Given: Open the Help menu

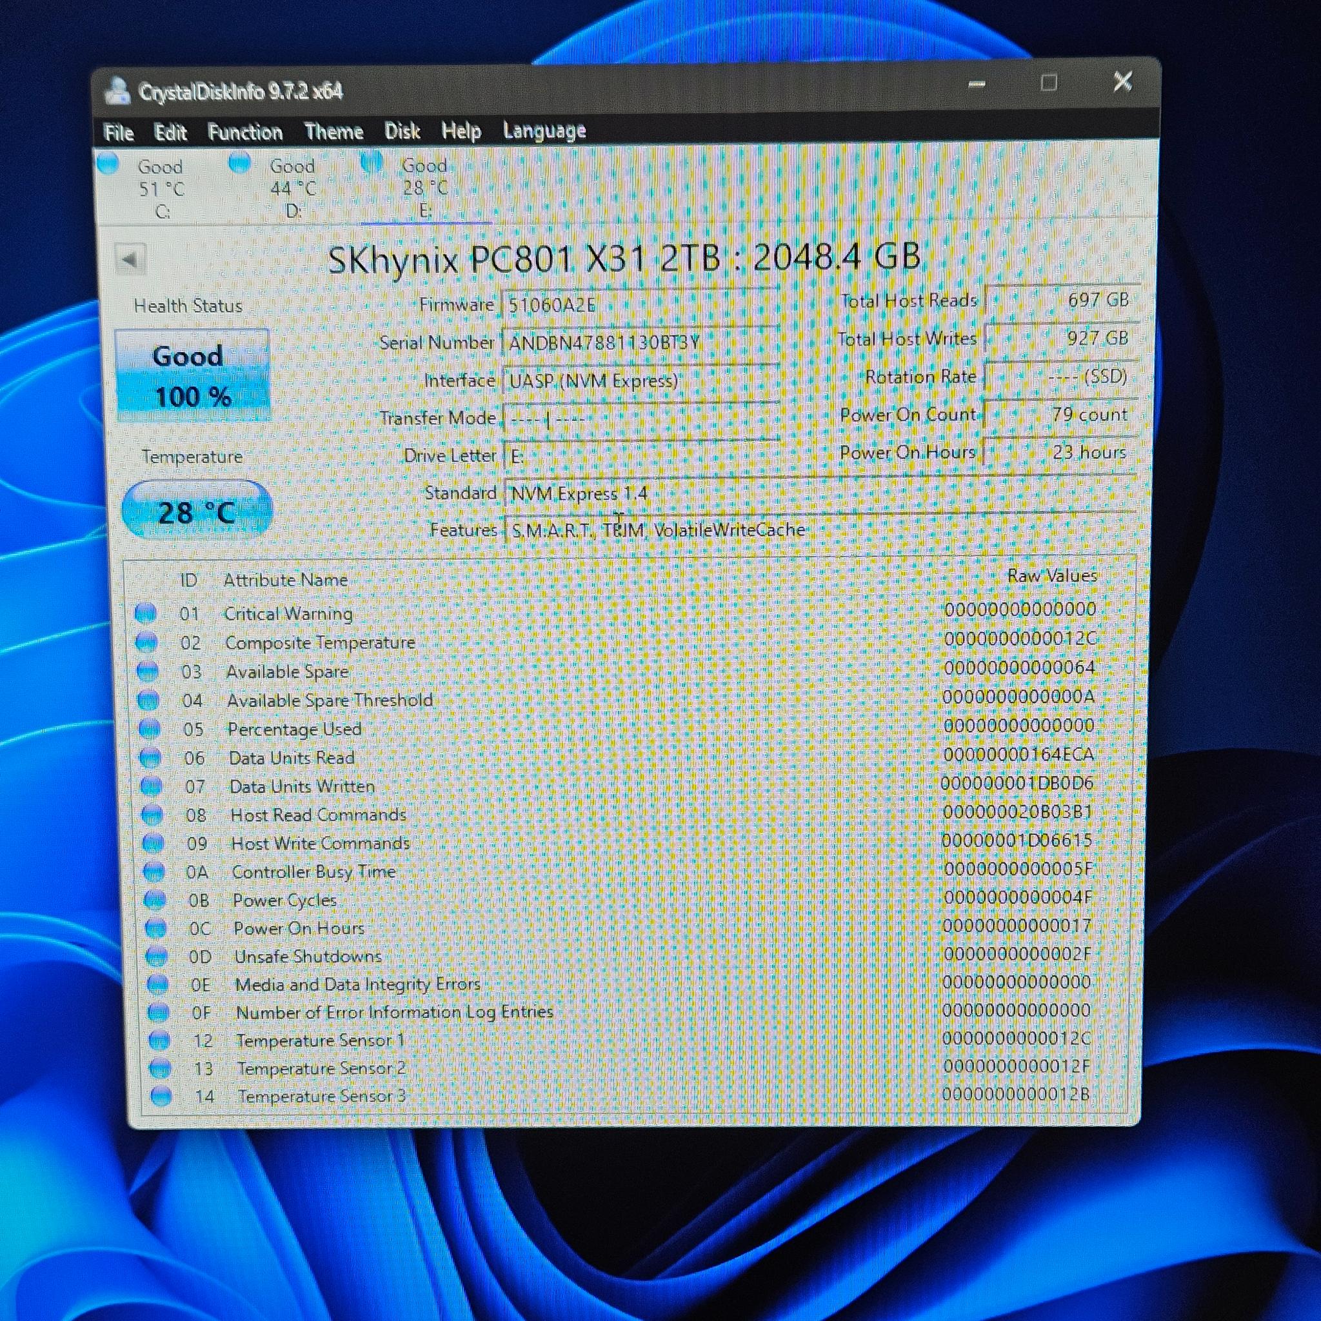Looking at the screenshot, I should pyautogui.click(x=461, y=130).
